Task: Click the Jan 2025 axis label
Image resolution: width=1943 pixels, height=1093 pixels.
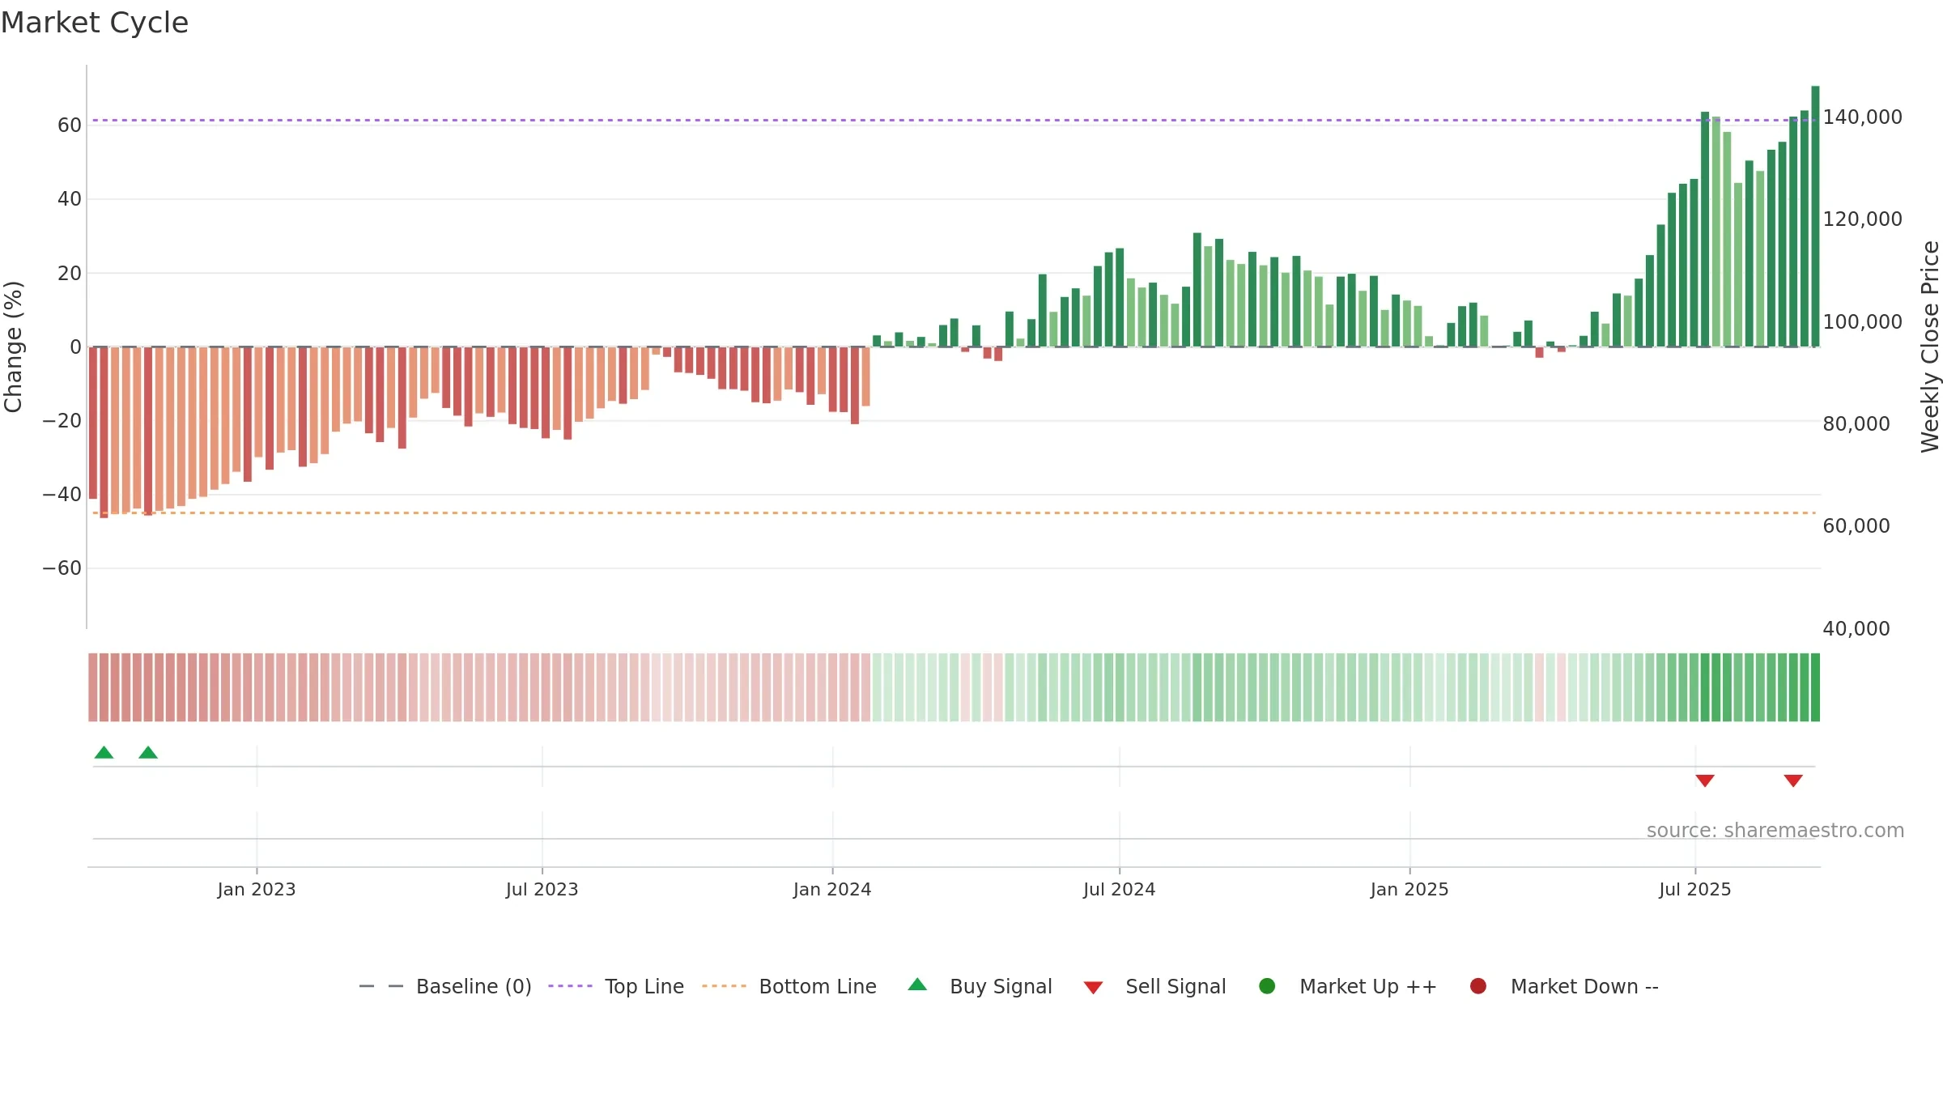Action: [x=1409, y=889]
